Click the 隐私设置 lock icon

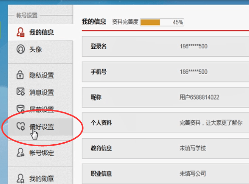pyautogui.click(x=20, y=75)
